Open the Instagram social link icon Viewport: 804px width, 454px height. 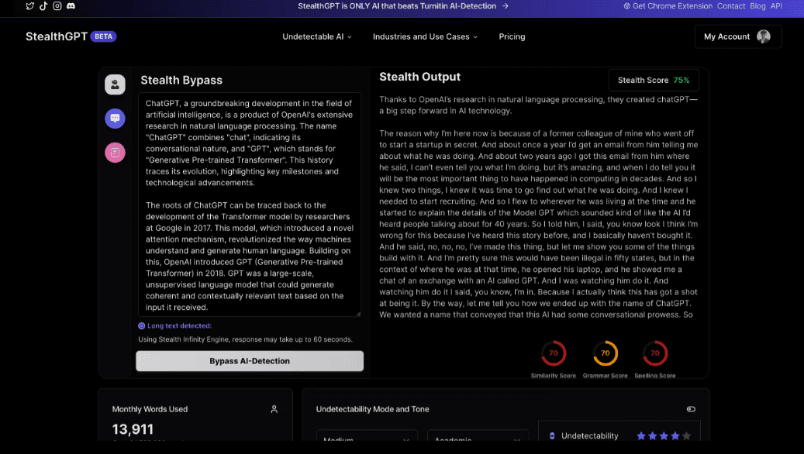pos(57,6)
